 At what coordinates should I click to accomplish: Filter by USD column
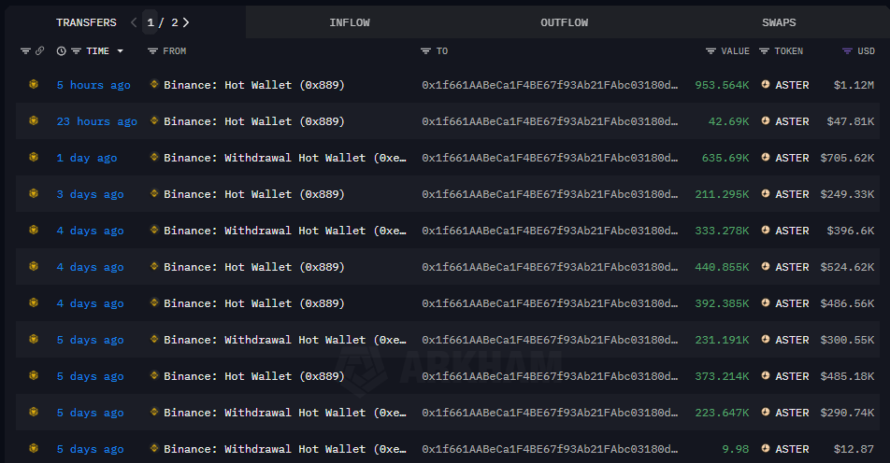(x=847, y=51)
